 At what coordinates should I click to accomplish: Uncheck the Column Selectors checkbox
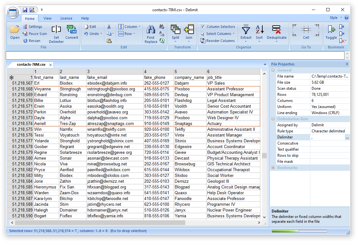click(203, 27)
